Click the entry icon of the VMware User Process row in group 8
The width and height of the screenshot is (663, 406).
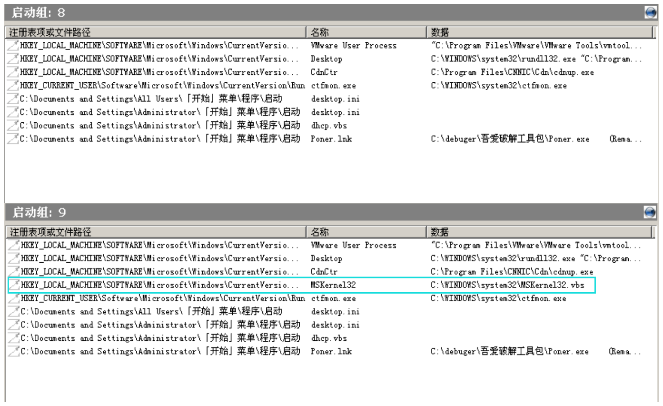tap(14, 46)
